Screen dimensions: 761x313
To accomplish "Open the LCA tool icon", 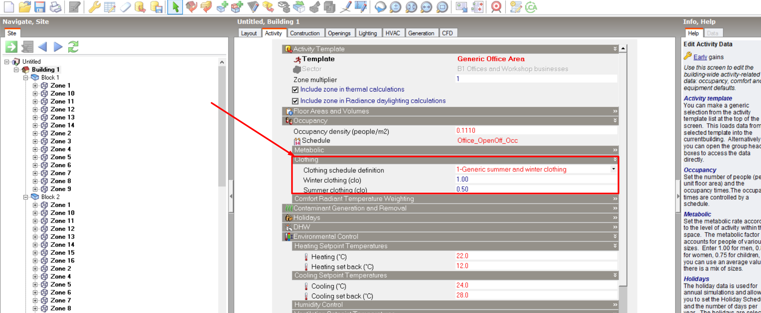I will [531, 7].
